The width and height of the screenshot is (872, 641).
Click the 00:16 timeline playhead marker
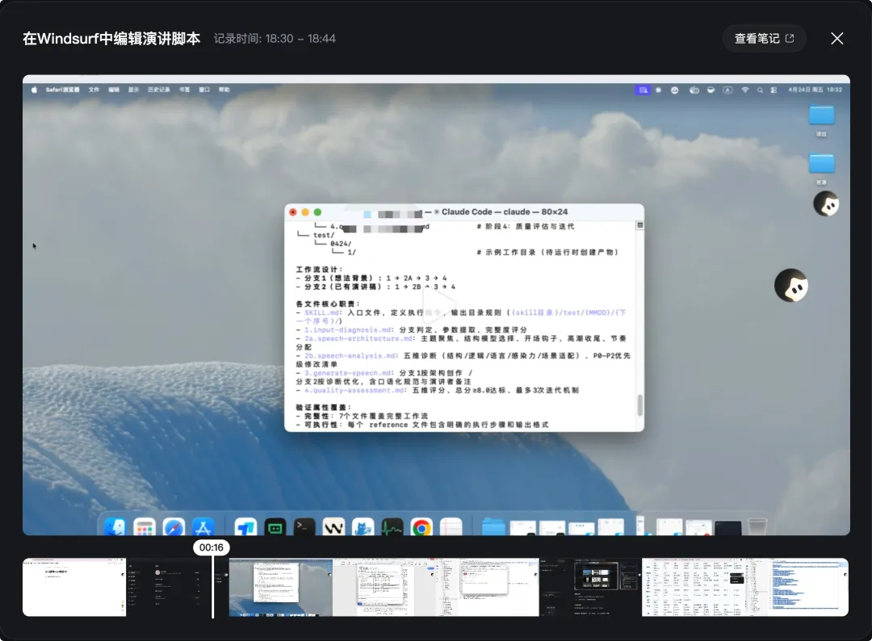(x=212, y=548)
